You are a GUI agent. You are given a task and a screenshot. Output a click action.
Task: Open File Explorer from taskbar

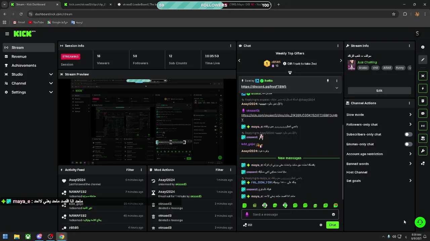pyautogui.click(x=17, y=237)
